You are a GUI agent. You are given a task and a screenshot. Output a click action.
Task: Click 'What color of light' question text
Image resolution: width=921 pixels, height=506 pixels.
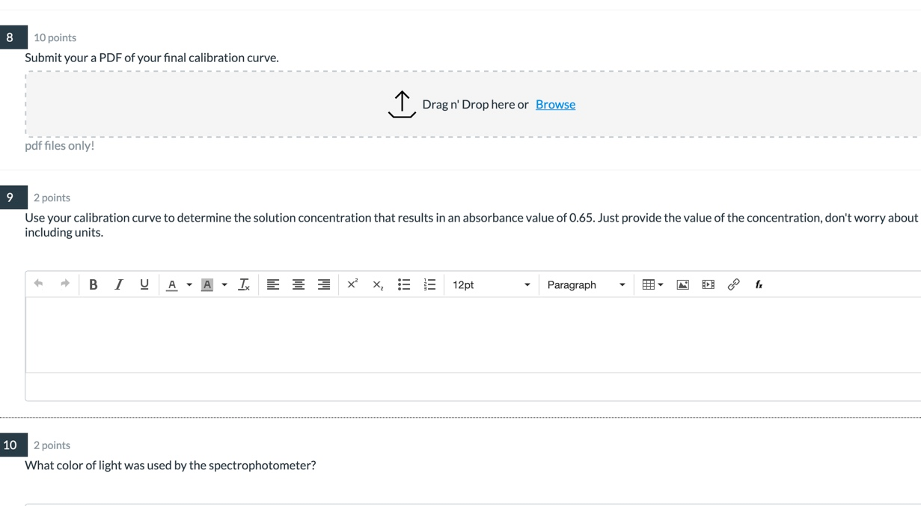coord(171,465)
